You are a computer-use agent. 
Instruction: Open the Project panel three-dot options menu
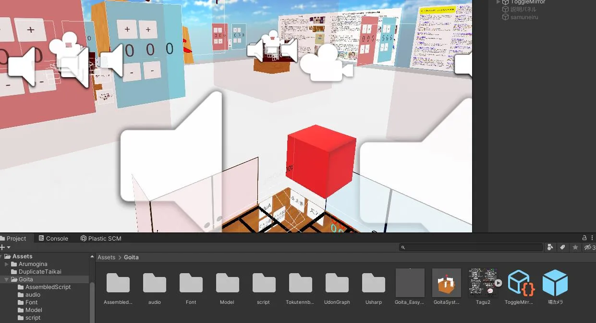point(593,238)
